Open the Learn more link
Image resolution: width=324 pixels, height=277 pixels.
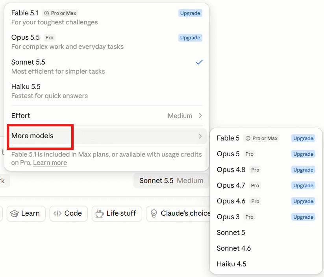[x=50, y=163]
